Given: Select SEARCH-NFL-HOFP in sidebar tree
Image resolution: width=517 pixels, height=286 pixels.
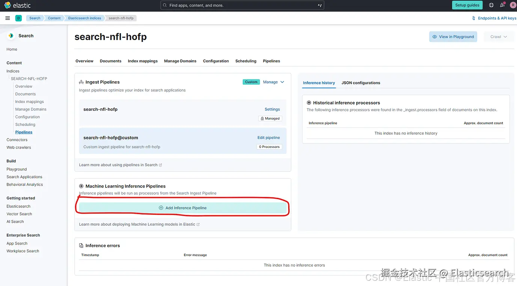Looking at the screenshot, I should (29, 79).
